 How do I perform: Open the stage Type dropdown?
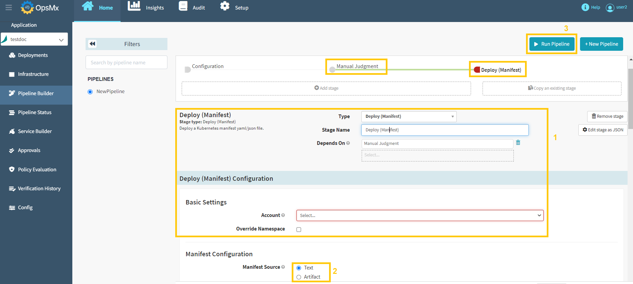pos(409,116)
